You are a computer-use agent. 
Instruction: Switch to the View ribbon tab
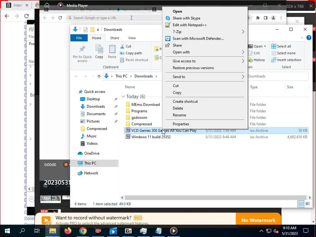[x=132, y=38]
